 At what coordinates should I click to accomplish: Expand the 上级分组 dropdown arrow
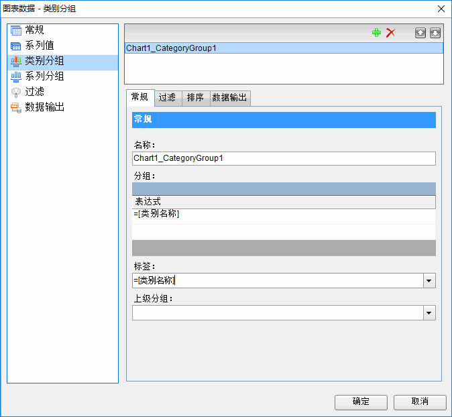[x=429, y=313]
